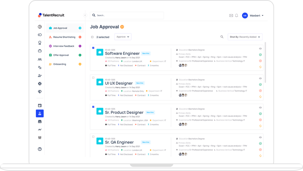This screenshot has height=171, width=303.
Task: Uncheck the Software Engineer job checkbox
Action: click(x=93, y=48)
